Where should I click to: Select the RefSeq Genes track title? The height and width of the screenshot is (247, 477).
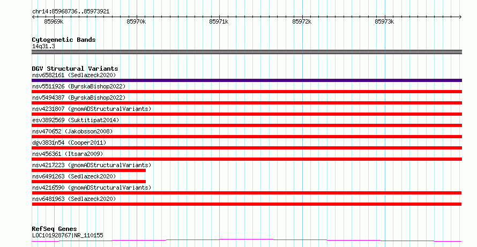pyautogui.click(x=54, y=229)
